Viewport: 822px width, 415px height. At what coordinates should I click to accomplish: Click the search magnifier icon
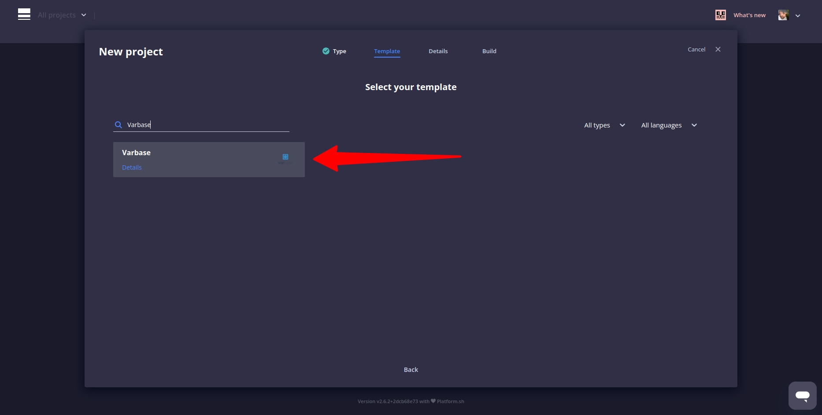[118, 125]
